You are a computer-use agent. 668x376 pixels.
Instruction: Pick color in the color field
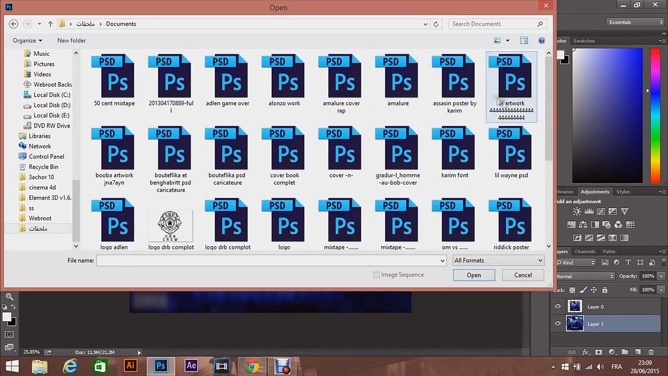[607, 116]
